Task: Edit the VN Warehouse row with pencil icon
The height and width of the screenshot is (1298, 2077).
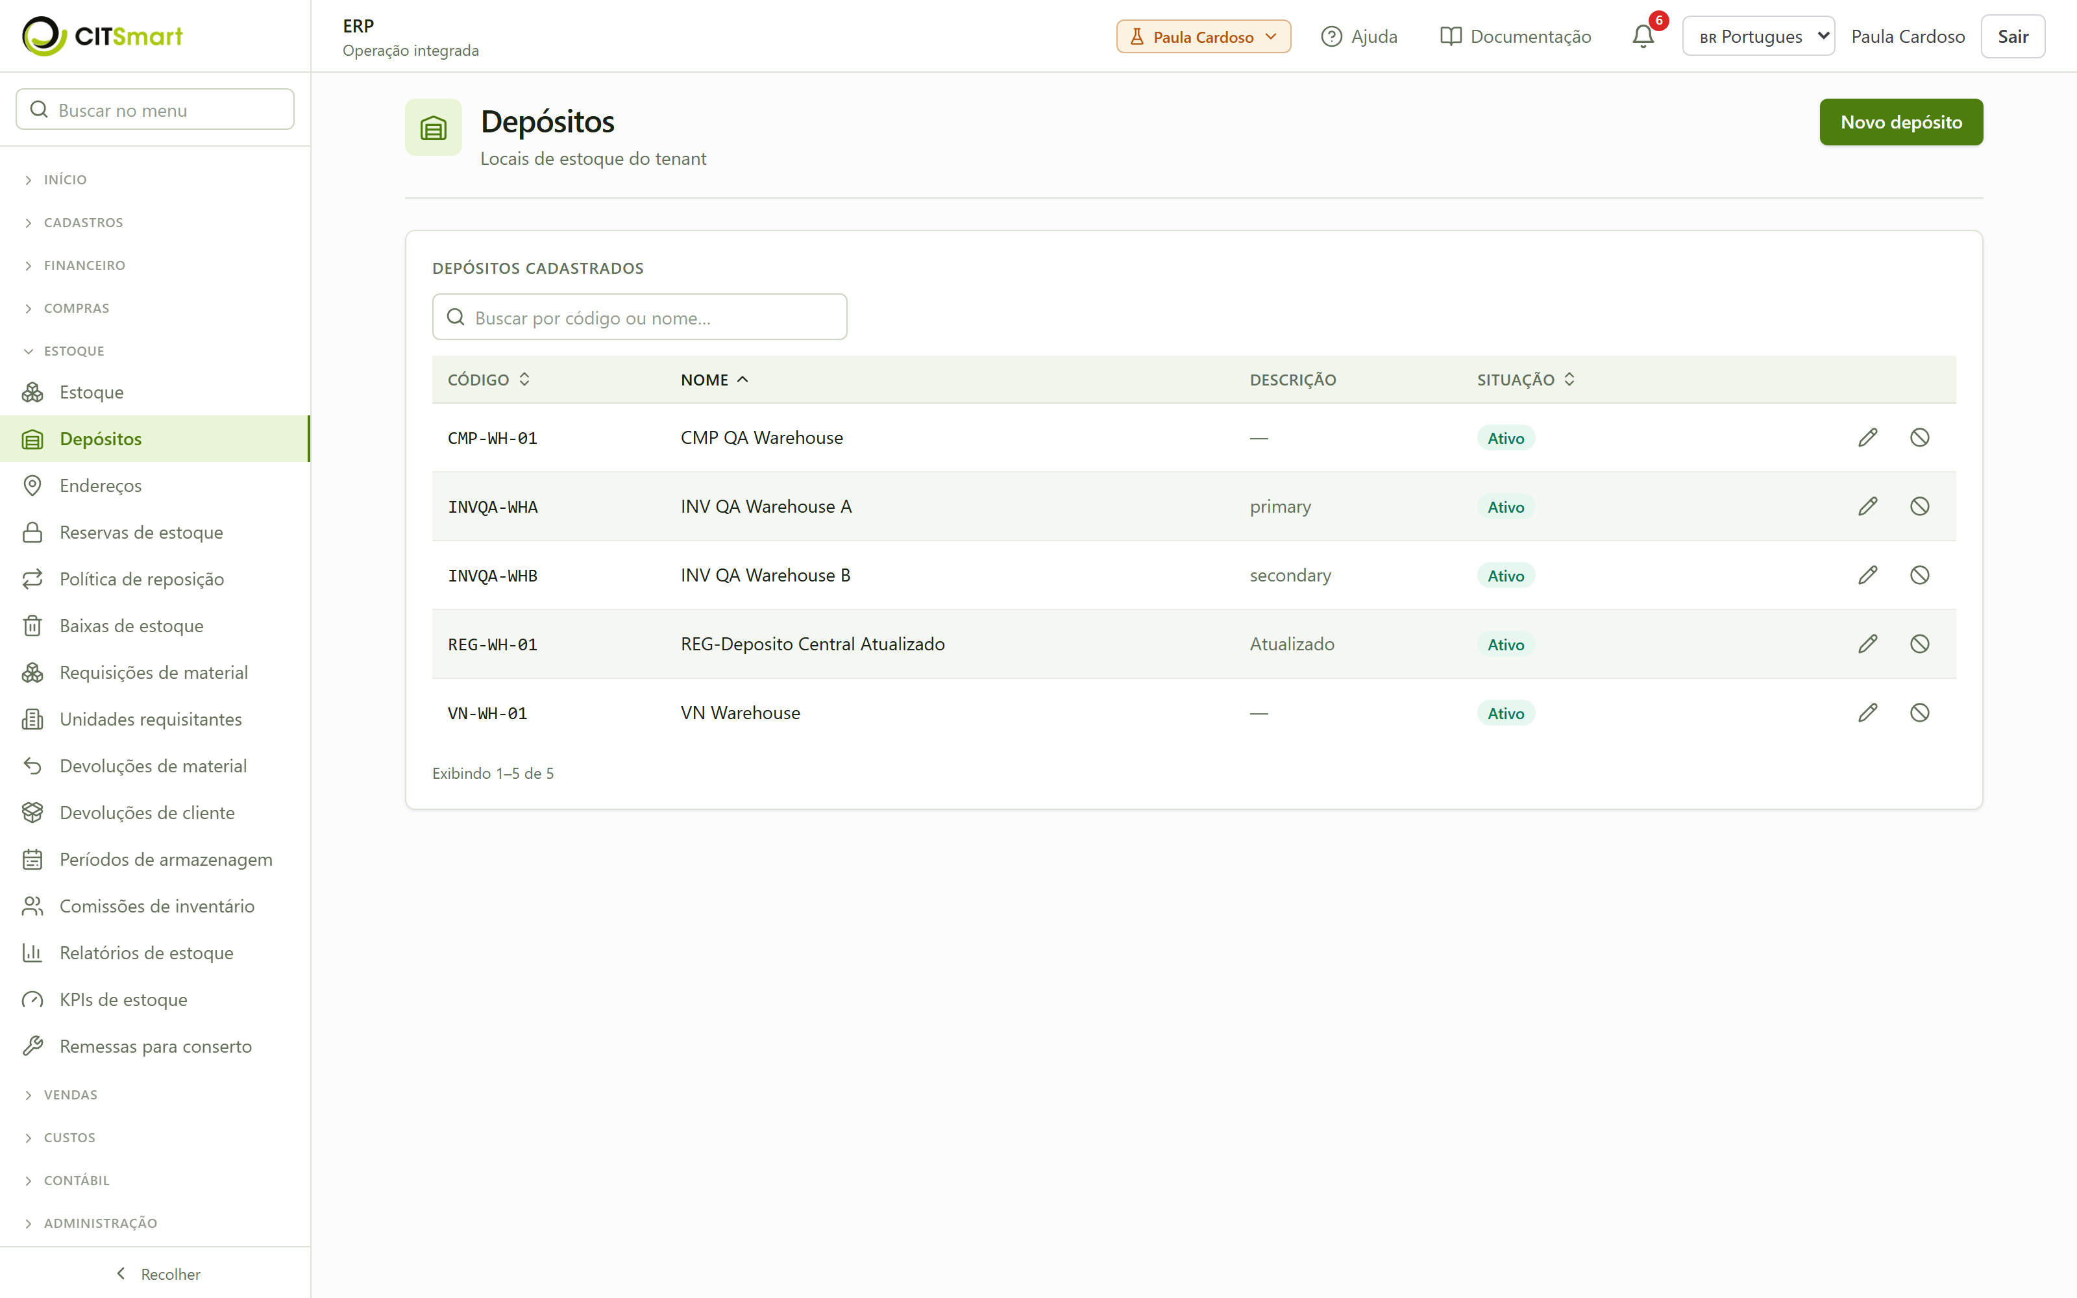Action: coord(1867,713)
